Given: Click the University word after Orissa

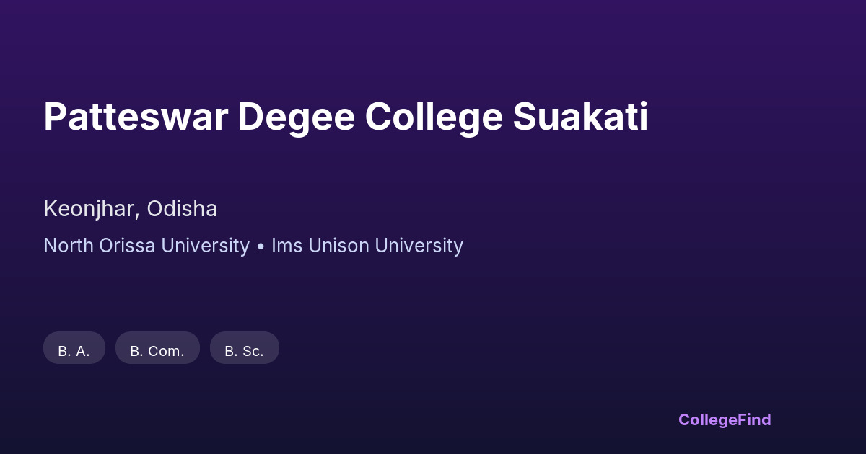Looking at the screenshot, I should (x=205, y=246).
